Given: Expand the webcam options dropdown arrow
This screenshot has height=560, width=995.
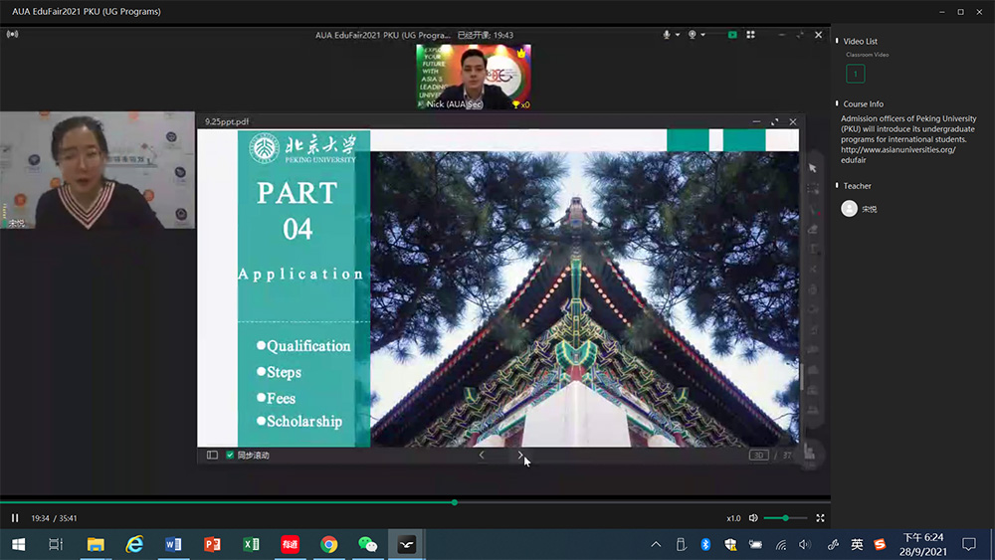Looking at the screenshot, I should 703,35.
